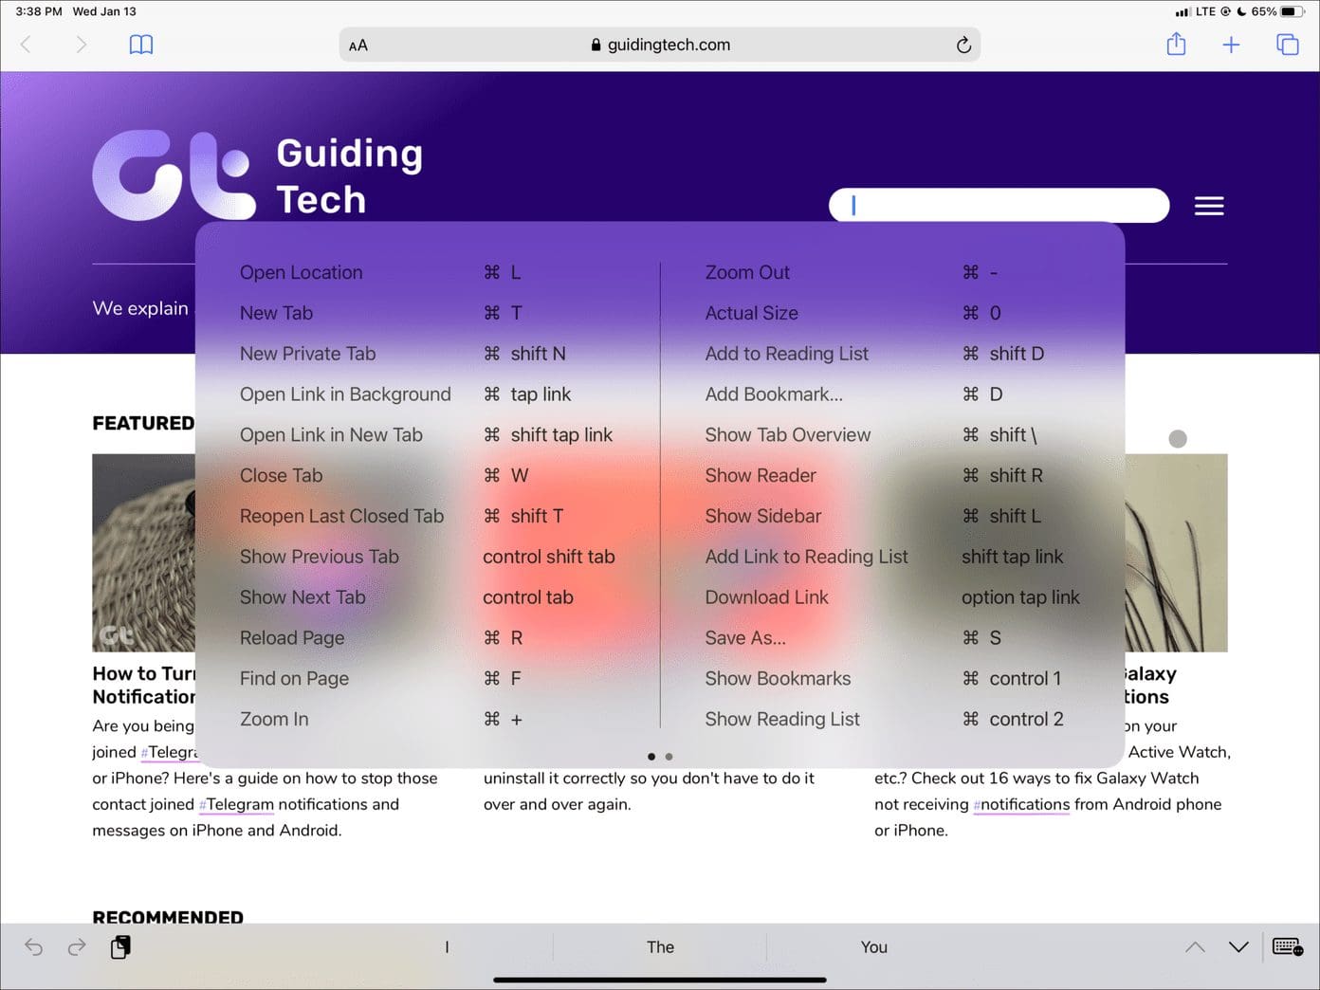The image size is (1320, 990).
Task: Tap the show keyboard icon
Action: coord(1287,946)
